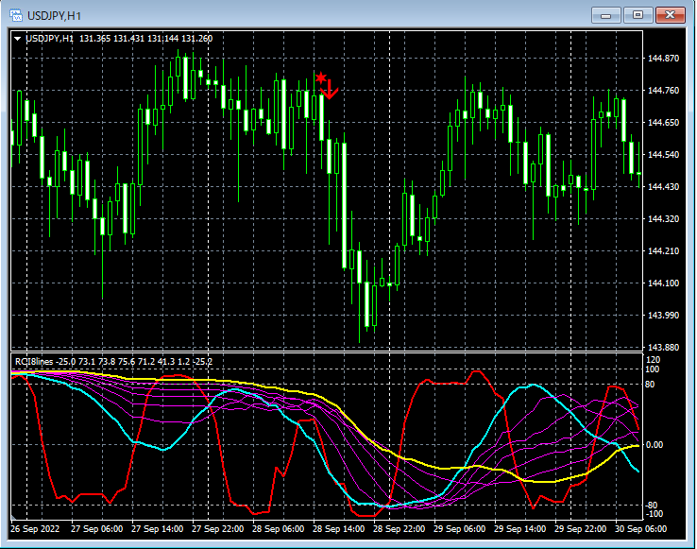
Task: Click price level 144.870 on the scale
Action: pyautogui.click(x=664, y=59)
